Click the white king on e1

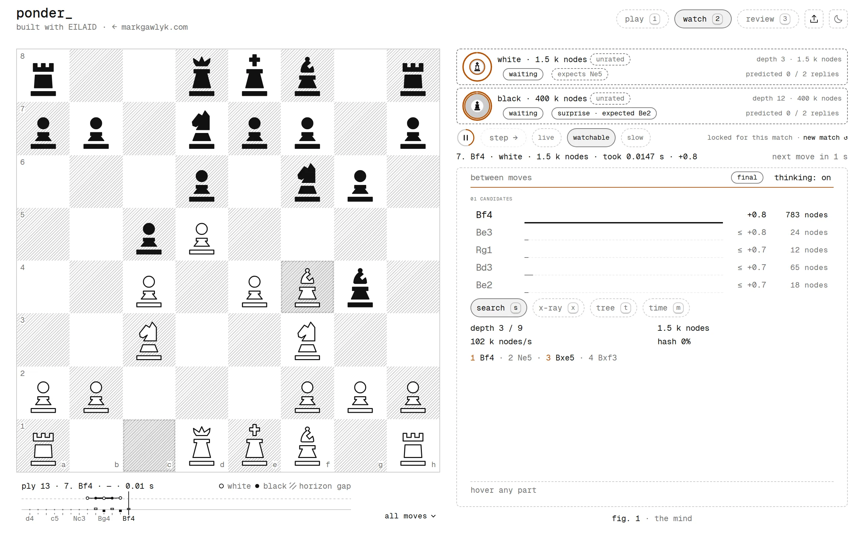pos(254,446)
